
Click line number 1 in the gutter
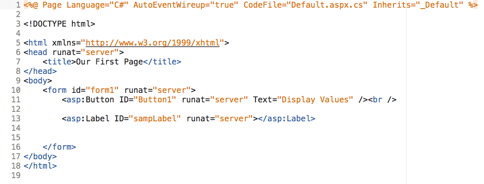tap(18, 5)
